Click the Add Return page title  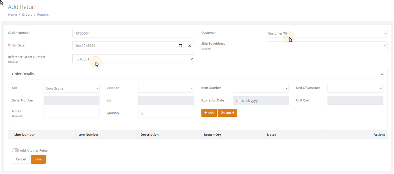click(x=23, y=7)
